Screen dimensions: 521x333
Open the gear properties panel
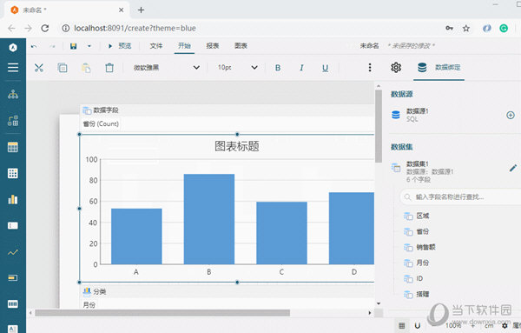point(396,68)
